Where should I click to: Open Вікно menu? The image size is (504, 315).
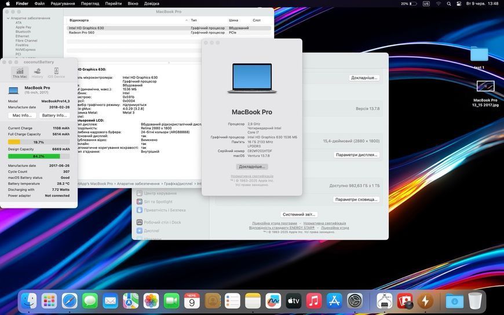133,3
